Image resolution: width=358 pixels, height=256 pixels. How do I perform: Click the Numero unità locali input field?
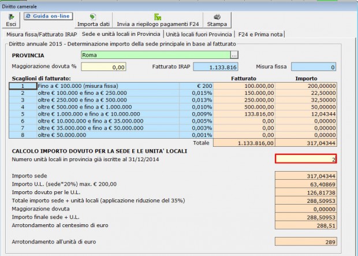coord(305,159)
